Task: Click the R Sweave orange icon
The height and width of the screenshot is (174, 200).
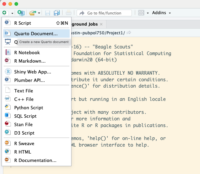Action: tap(8, 143)
